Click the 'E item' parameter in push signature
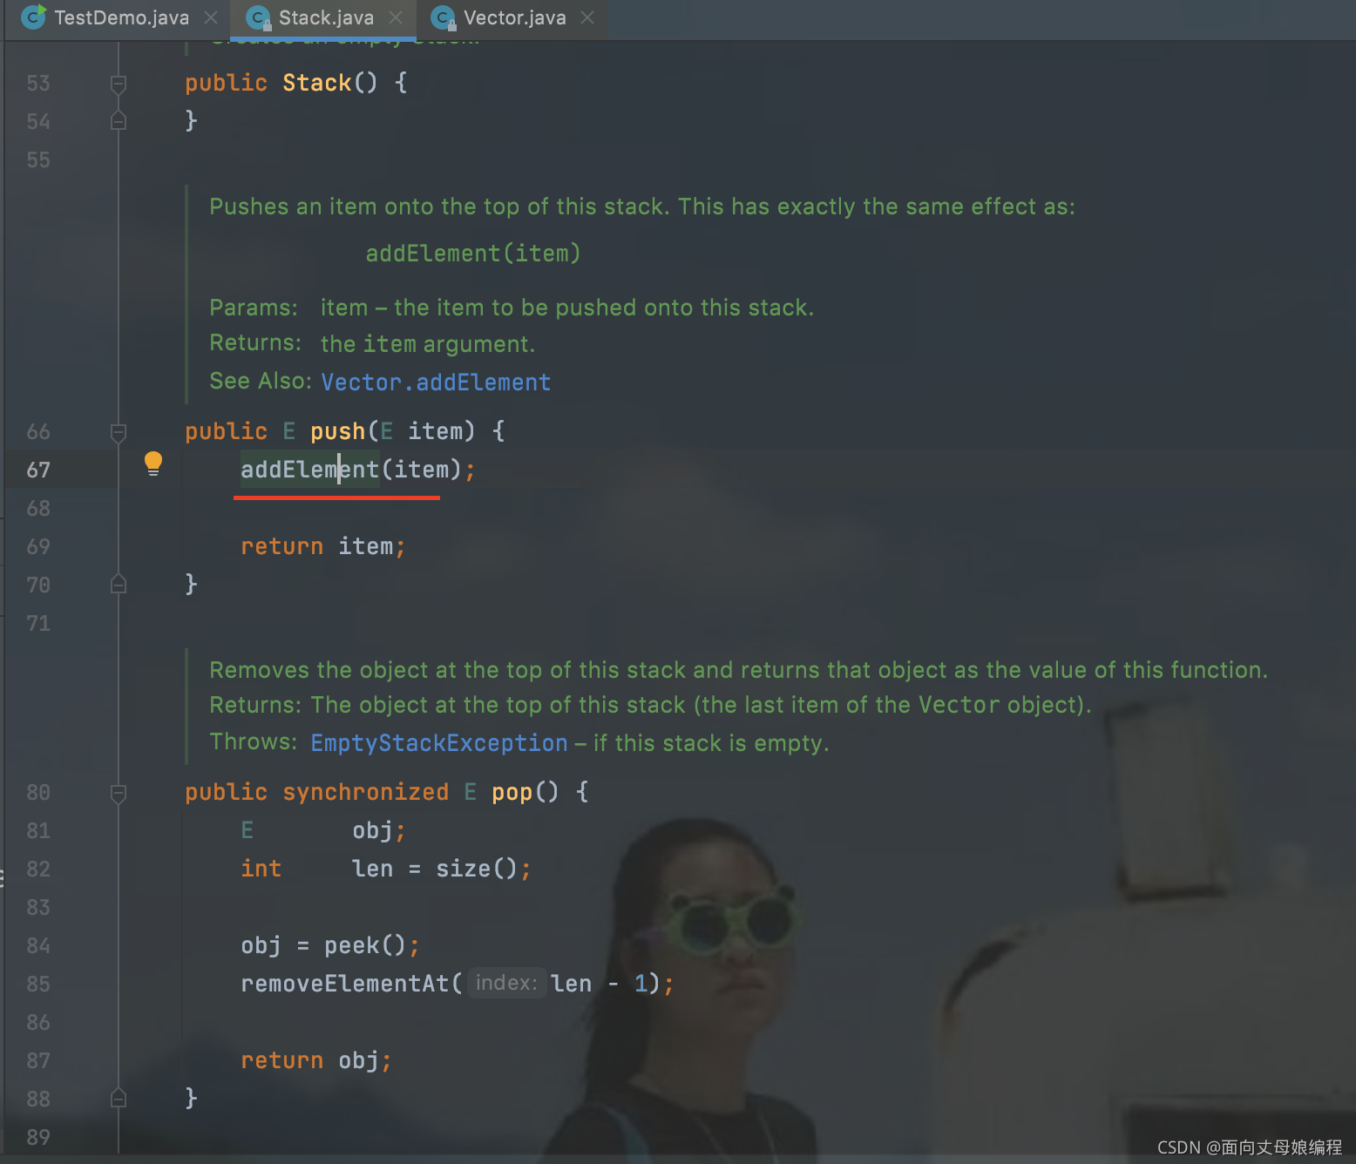Screen dimensions: 1356x1164 point(422,431)
